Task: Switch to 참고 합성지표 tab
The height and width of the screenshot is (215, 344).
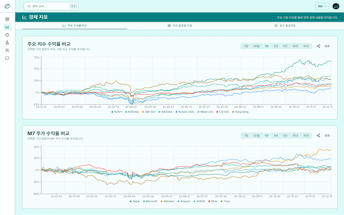Action: coord(285,26)
